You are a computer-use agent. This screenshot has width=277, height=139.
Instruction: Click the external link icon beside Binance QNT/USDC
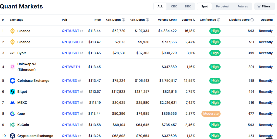coord(82,42)
